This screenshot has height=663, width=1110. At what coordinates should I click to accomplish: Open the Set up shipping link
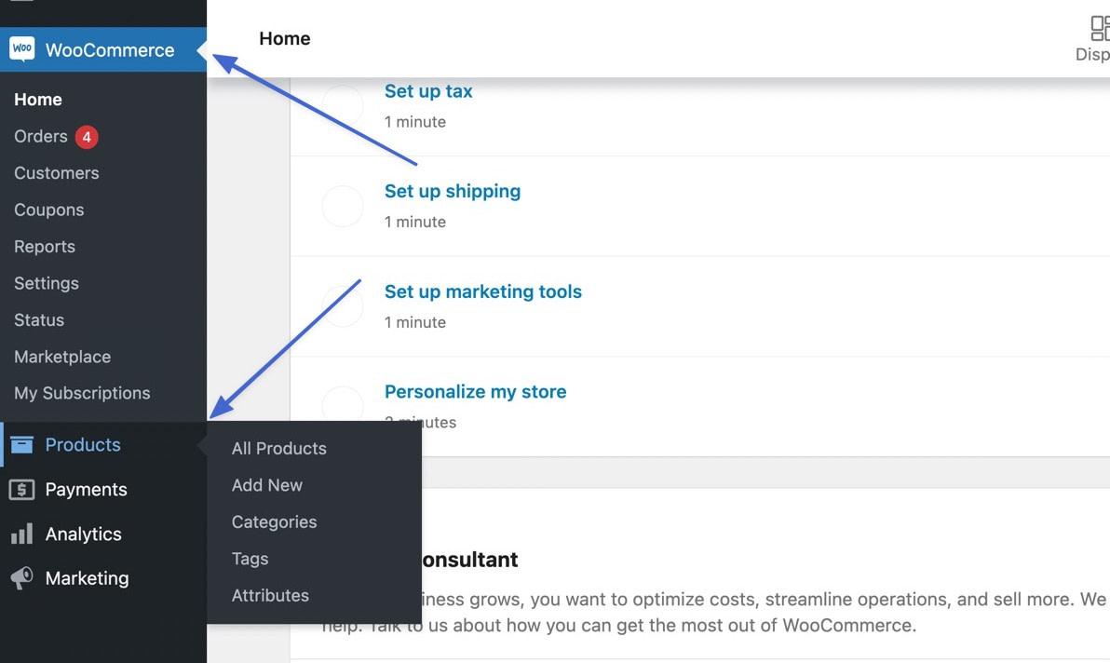click(452, 192)
